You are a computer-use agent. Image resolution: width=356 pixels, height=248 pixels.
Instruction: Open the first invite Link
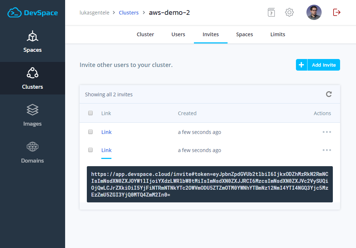(x=106, y=132)
